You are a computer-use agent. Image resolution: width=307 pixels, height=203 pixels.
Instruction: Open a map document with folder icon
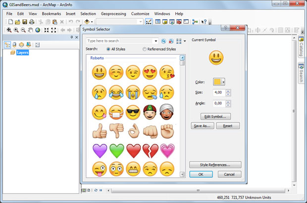18,22
